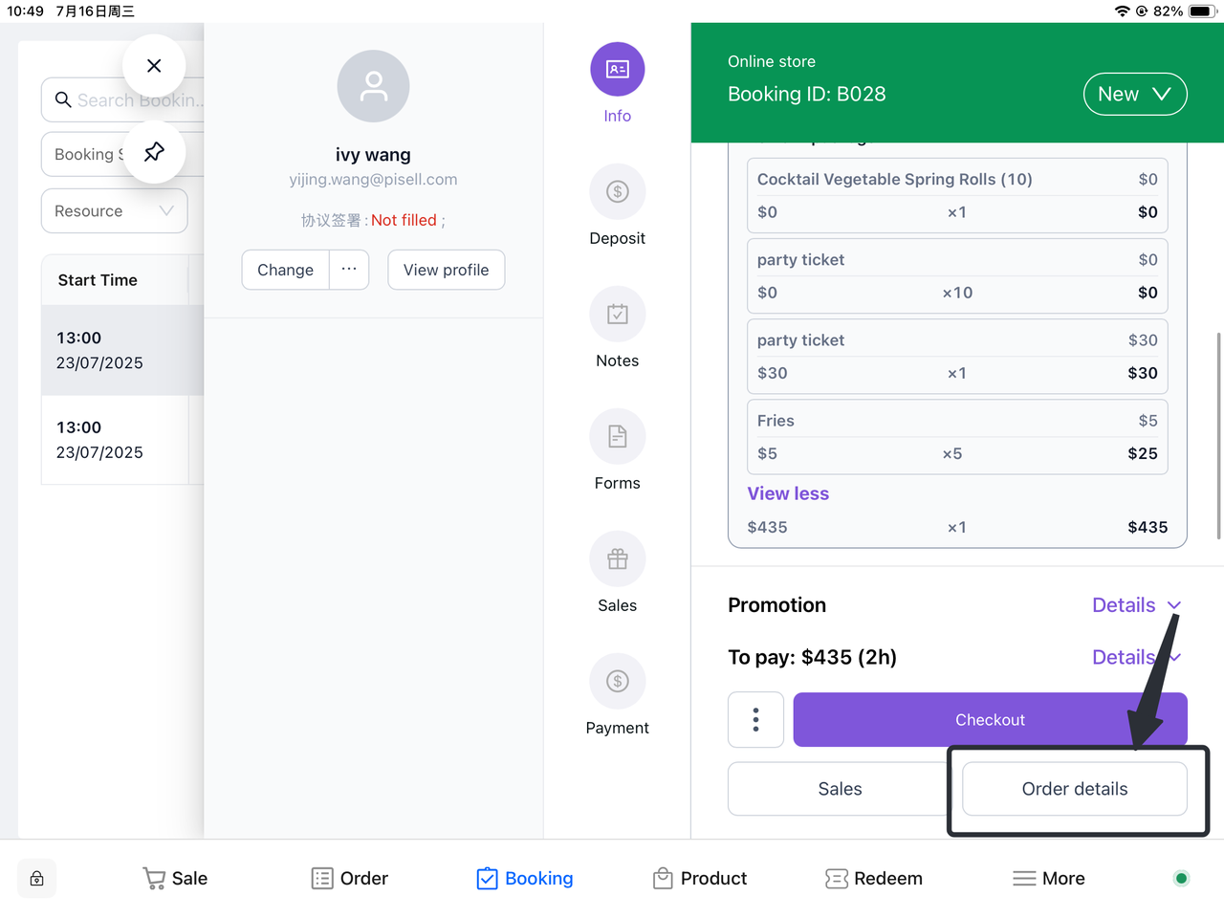The width and height of the screenshot is (1224, 918).
Task: Switch to the Product tab
Action: click(700, 879)
